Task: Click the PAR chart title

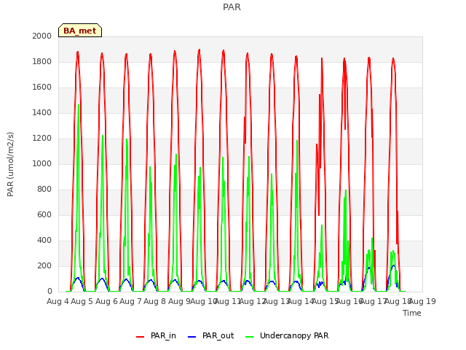Action: pyautogui.click(x=232, y=7)
